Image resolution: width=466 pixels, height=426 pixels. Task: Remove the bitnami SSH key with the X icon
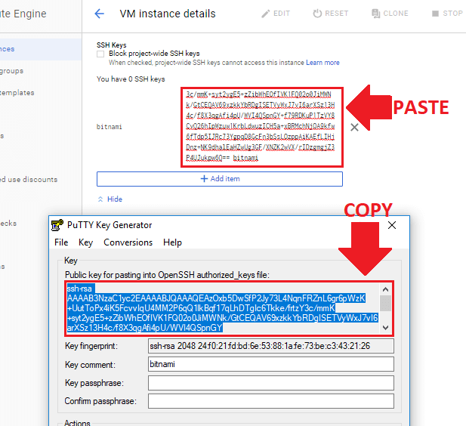click(x=354, y=127)
